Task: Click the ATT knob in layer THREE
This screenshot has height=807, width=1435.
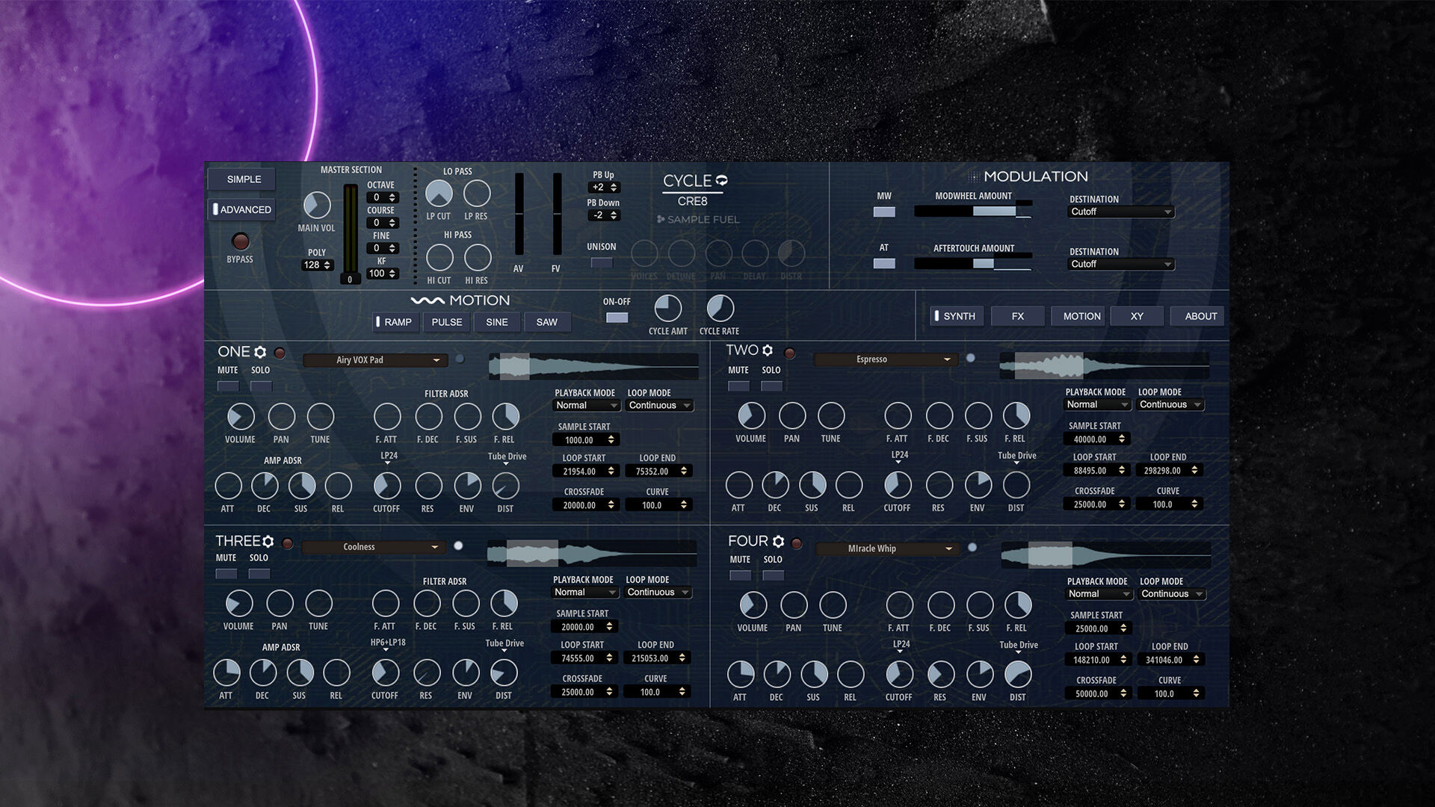Action: (x=226, y=672)
